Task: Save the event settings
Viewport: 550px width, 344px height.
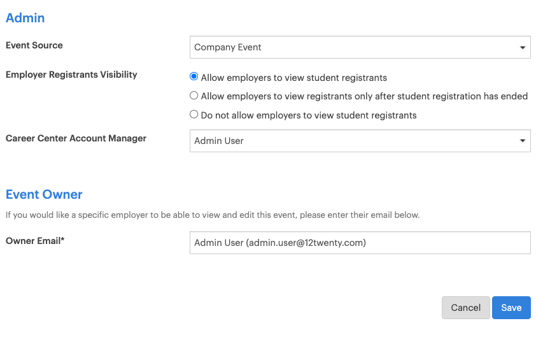Action: click(511, 308)
